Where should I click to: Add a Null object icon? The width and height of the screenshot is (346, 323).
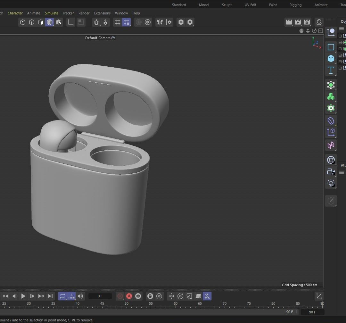(331, 32)
